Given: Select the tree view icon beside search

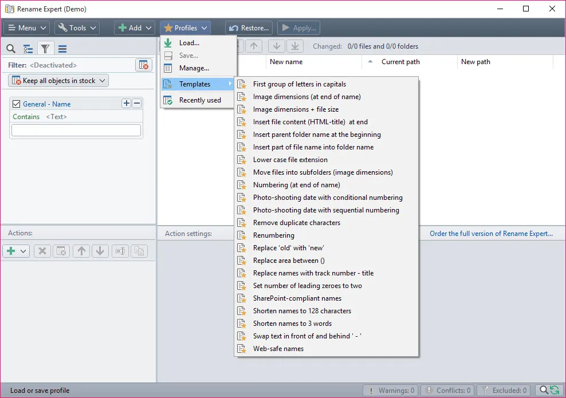Looking at the screenshot, I should pos(28,49).
